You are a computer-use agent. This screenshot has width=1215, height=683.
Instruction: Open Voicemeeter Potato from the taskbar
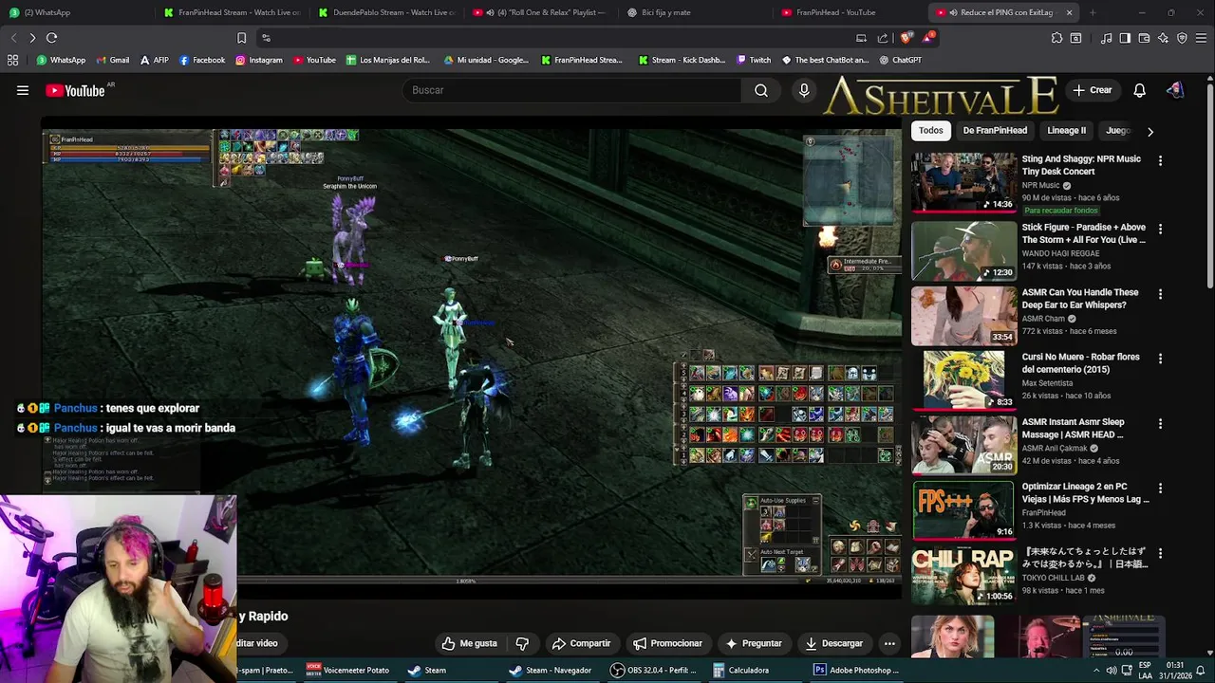click(347, 670)
